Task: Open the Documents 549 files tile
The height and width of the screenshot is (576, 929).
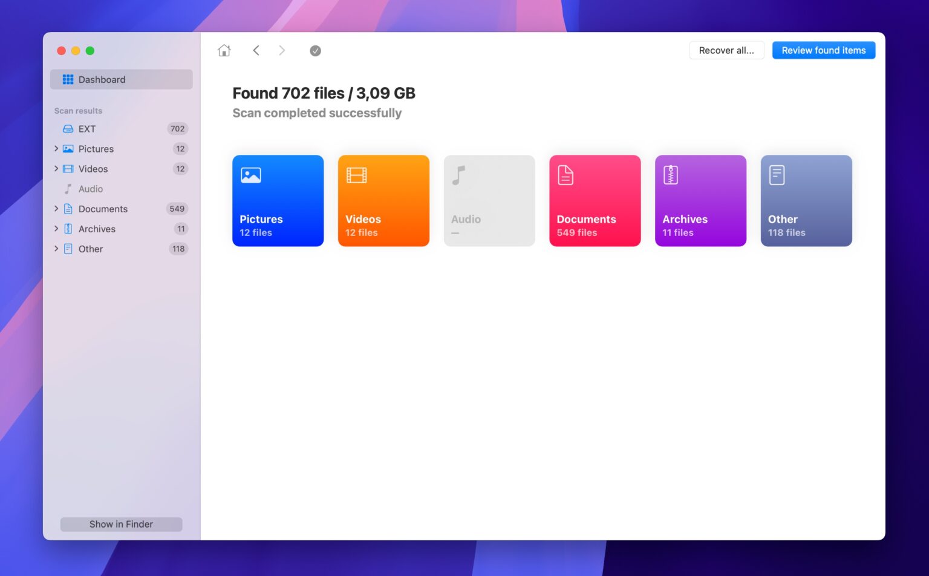Action: [595, 201]
